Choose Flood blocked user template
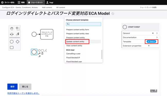Viewport: 167px width, 96px height. 74,62
